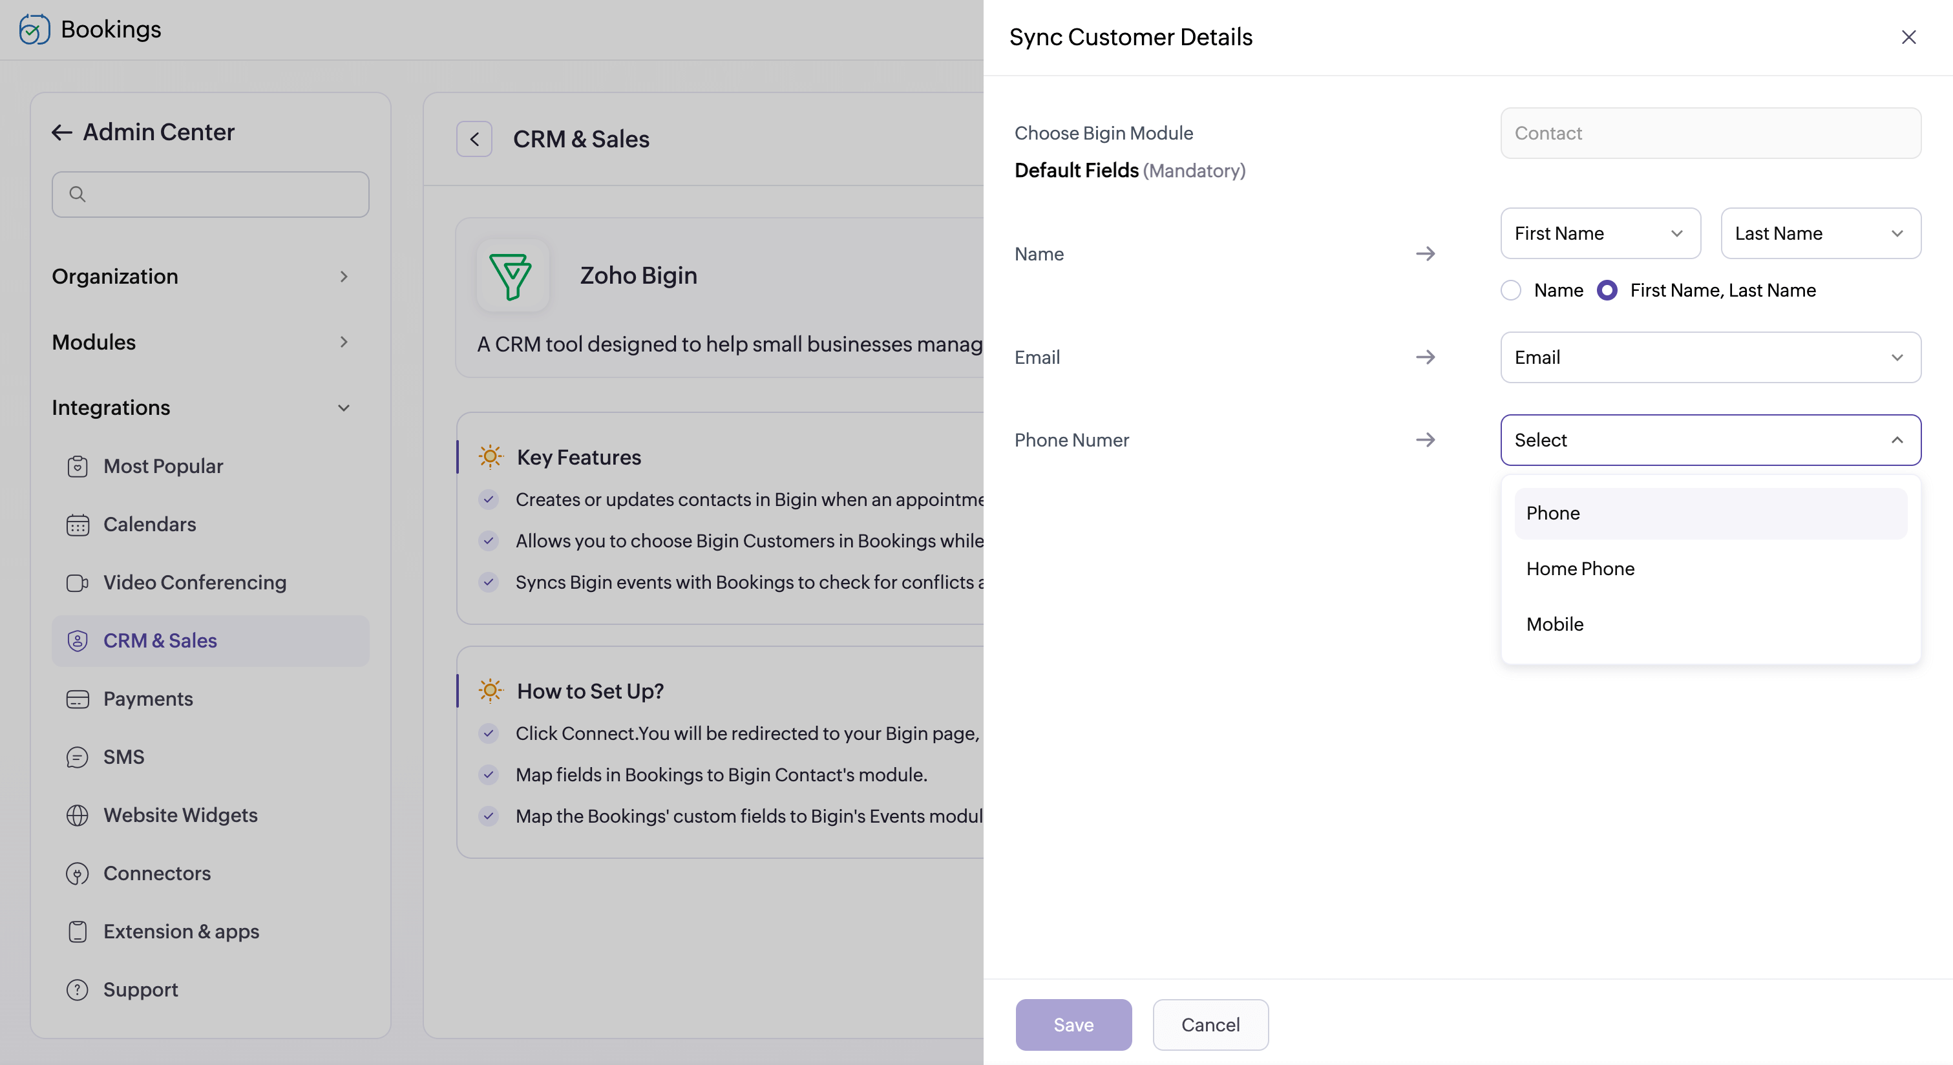Screen dimensions: 1953x1065
Task: Open Website Widgets via its globe icon
Action: coord(78,816)
